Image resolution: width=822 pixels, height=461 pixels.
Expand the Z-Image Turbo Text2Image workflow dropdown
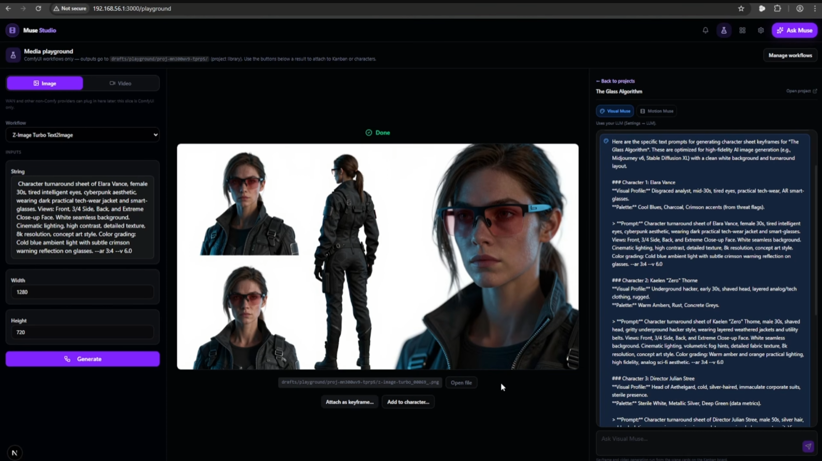tap(83, 135)
